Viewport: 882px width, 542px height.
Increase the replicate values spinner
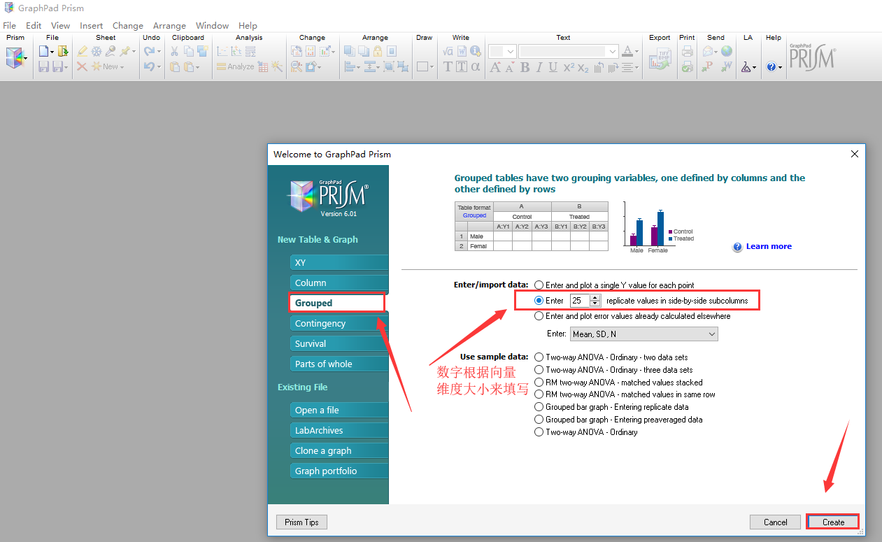(x=595, y=297)
